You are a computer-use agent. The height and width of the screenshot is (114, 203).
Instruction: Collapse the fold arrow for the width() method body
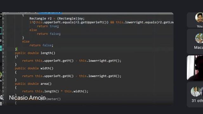(5, 72)
